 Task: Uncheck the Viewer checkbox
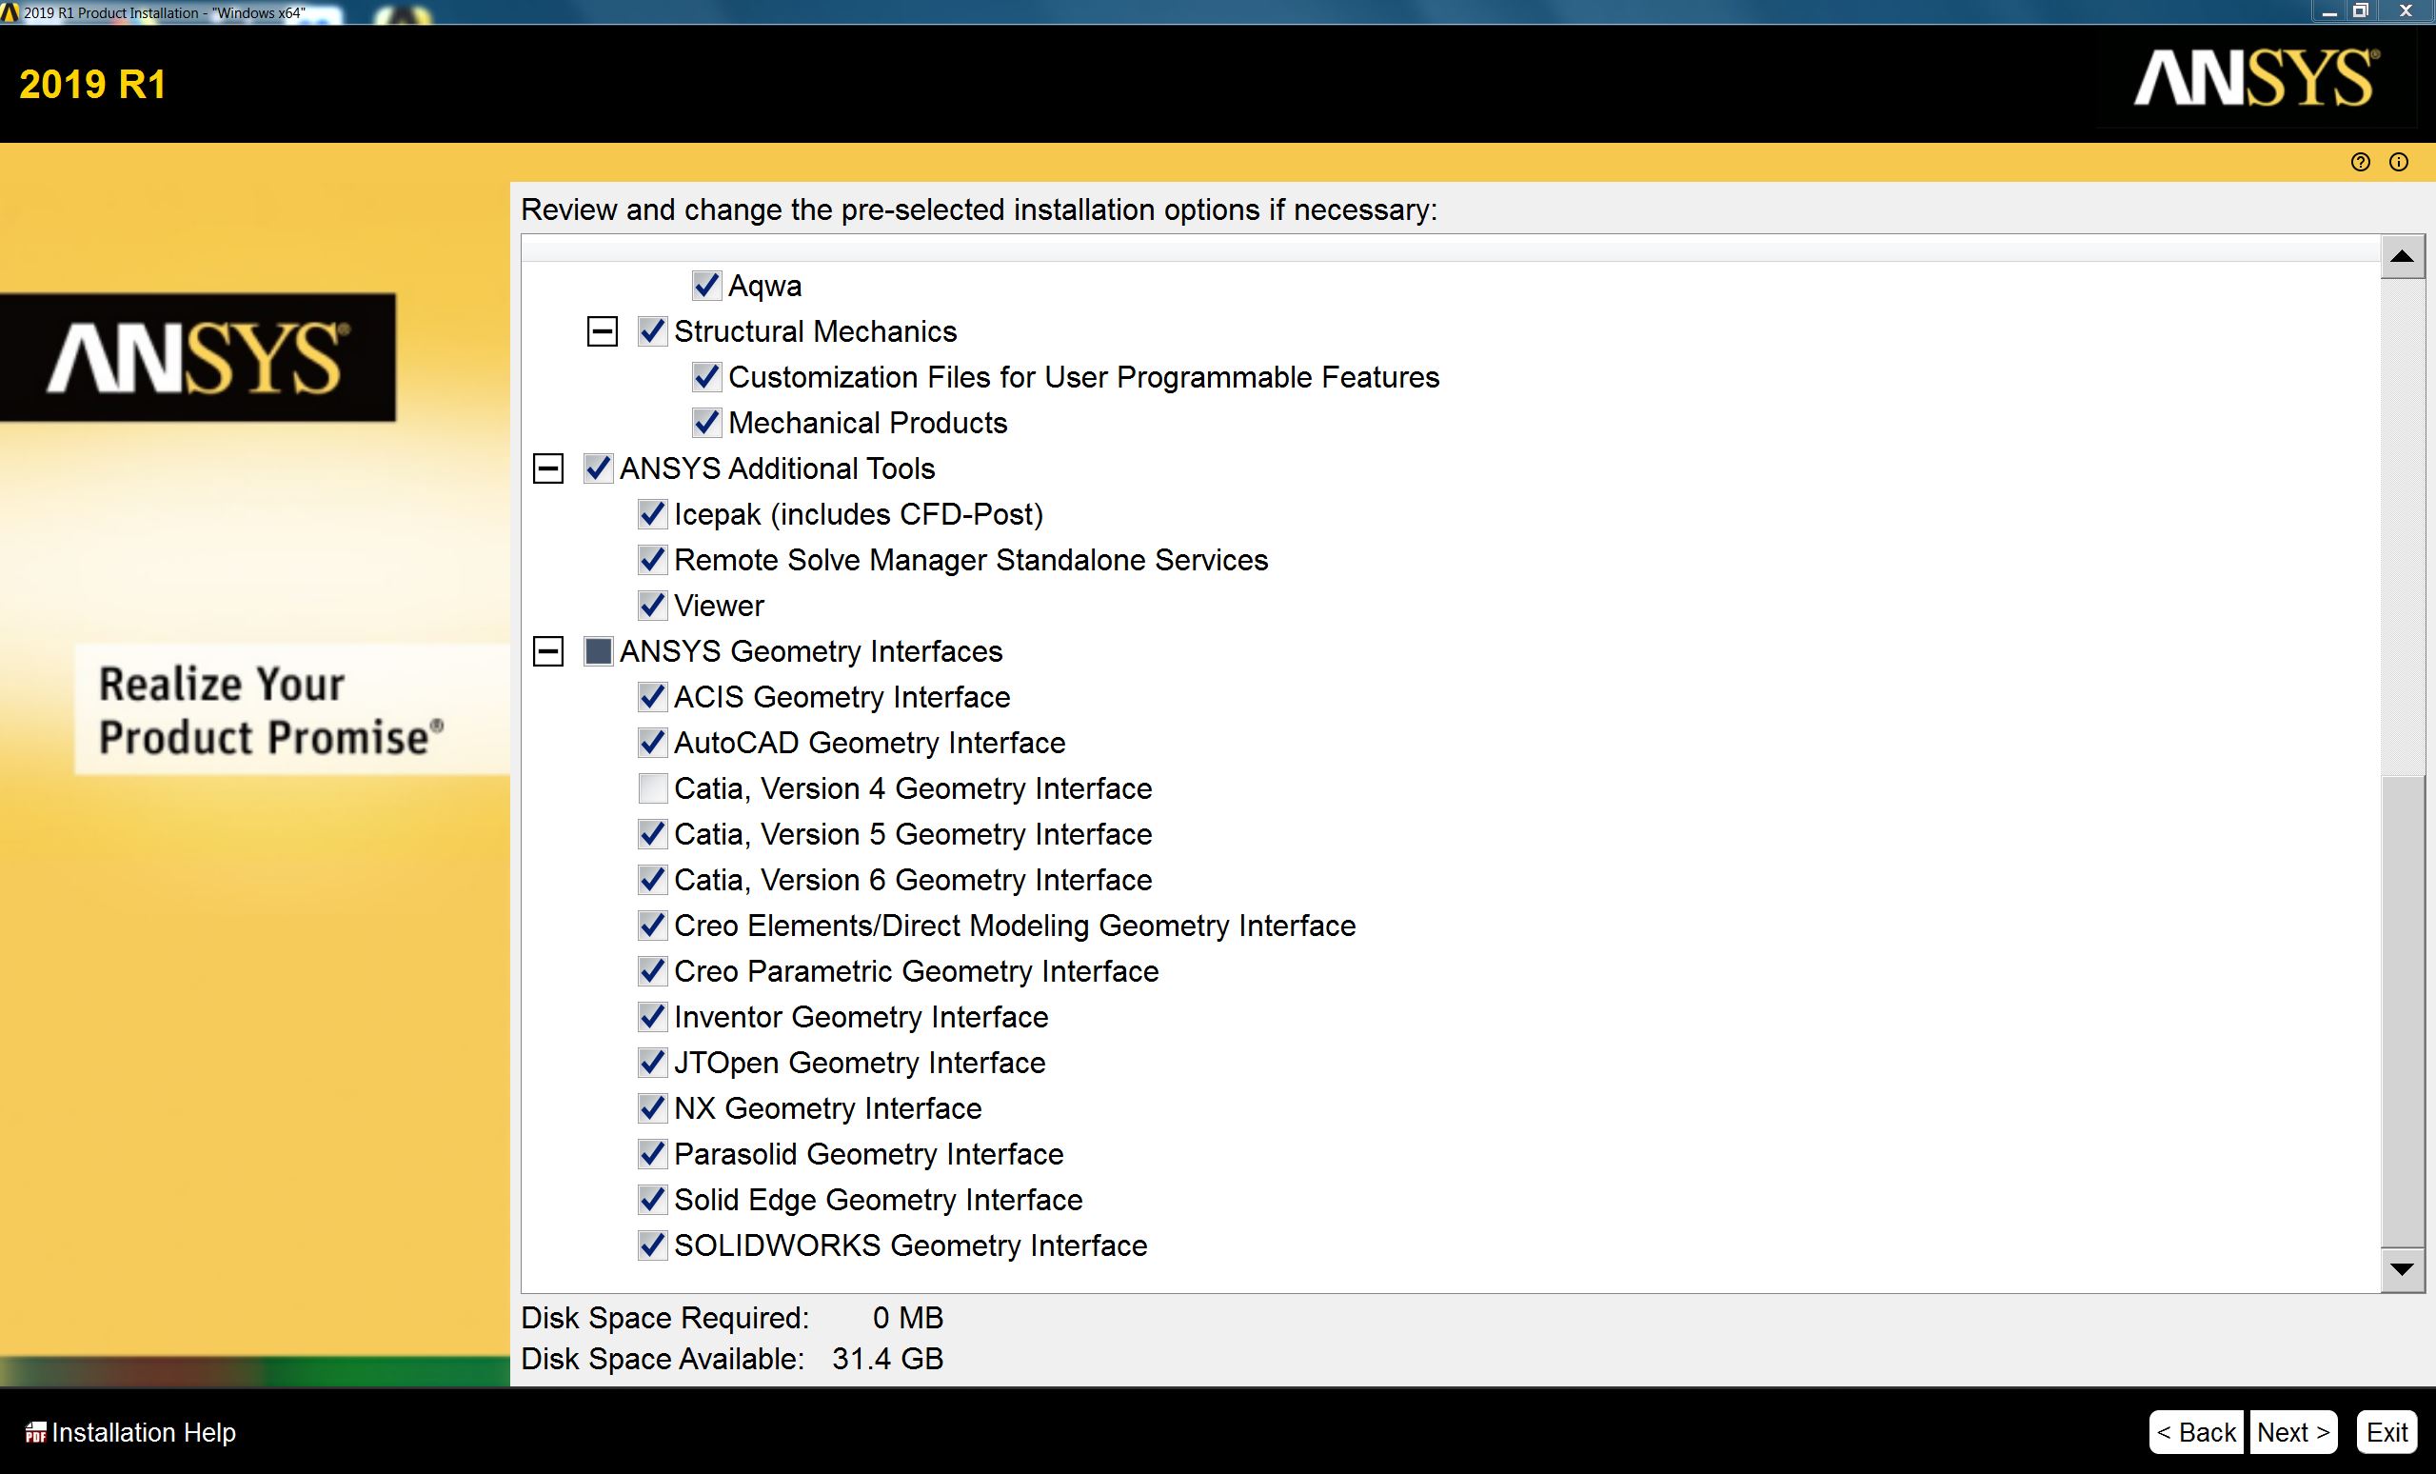[651, 605]
